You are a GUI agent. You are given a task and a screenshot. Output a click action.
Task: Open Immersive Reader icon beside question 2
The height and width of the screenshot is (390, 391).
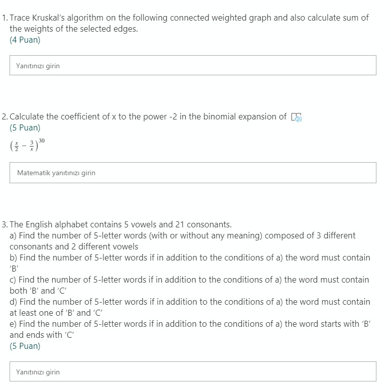296,117
